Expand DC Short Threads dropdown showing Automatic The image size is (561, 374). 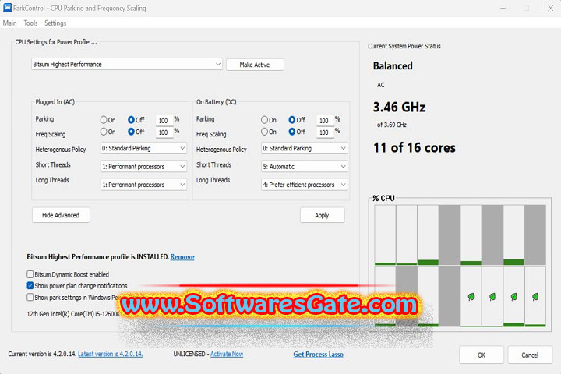coord(304,167)
